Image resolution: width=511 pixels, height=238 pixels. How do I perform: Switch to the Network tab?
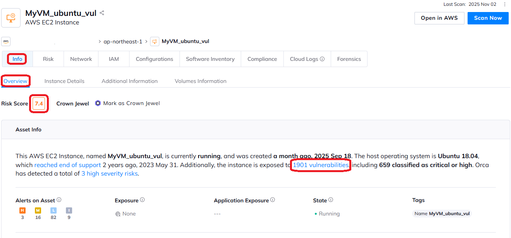pos(81,59)
